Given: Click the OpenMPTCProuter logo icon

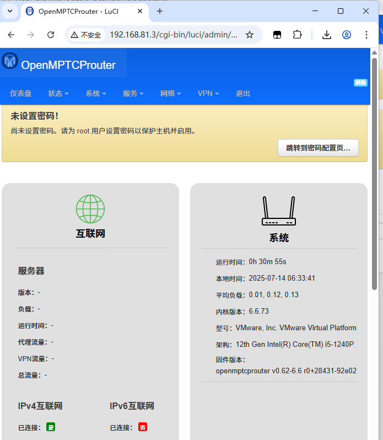Looking at the screenshot, I should pos(10,61).
